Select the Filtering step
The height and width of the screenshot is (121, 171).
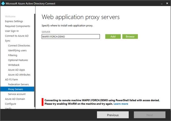tap(12, 55)
